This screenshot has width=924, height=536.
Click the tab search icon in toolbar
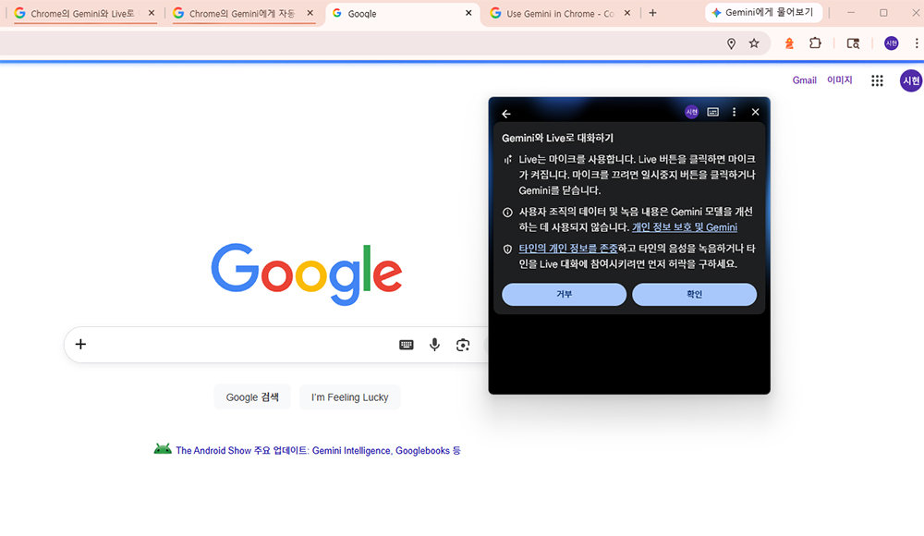pyautogui.click(x=853, y=43)
